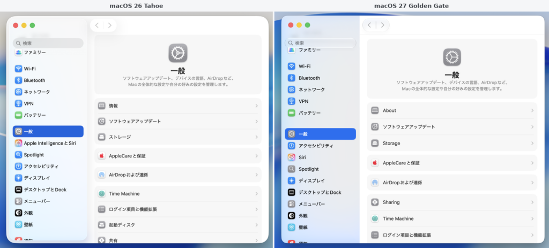Go forward using Golden Gate toolbar arrow

[382, 25]
